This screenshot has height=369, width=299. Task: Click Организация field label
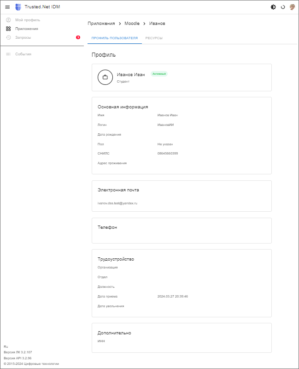[x=107, y=268]
